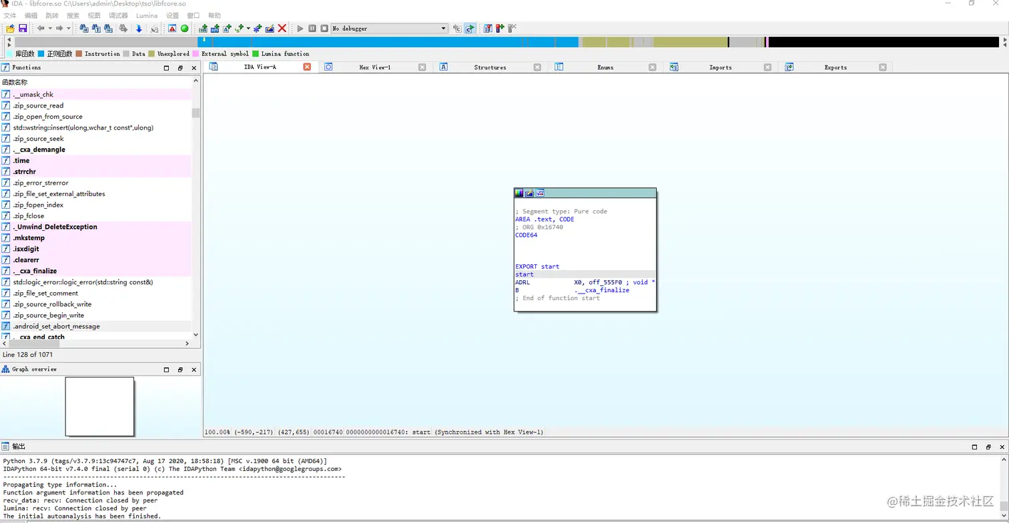This screenshot has width=1009, height=523.
Task: Click the third icon in graph node header
Action: (x=541, y=193)
